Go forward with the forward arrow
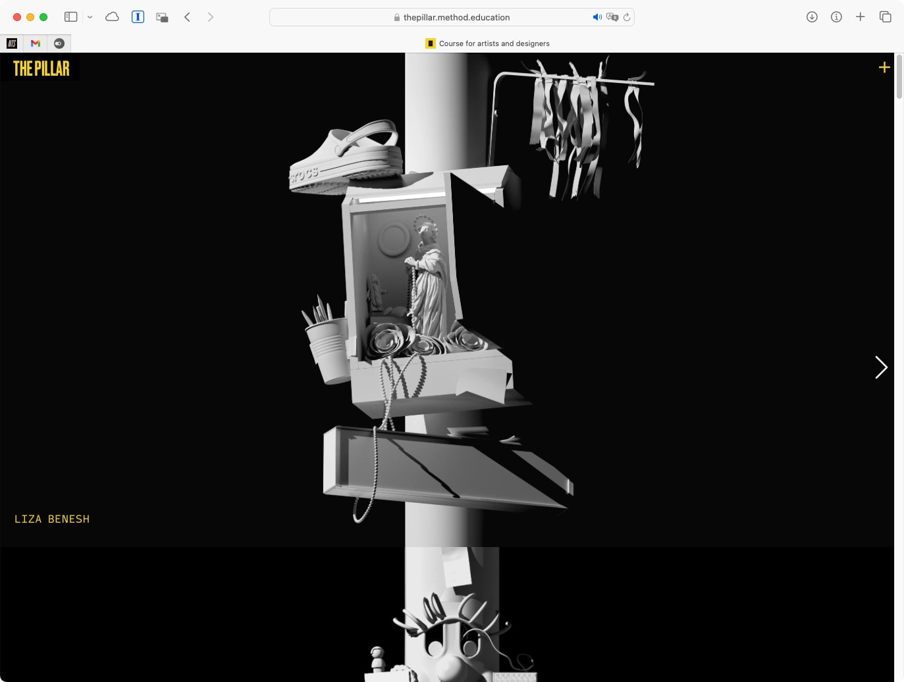904x682 pixels. click(211, 17)
